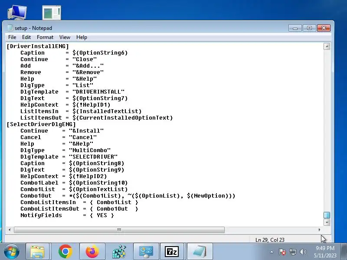Click the $(OptionString7) value
347x260 pixels.
click(100, 98)
